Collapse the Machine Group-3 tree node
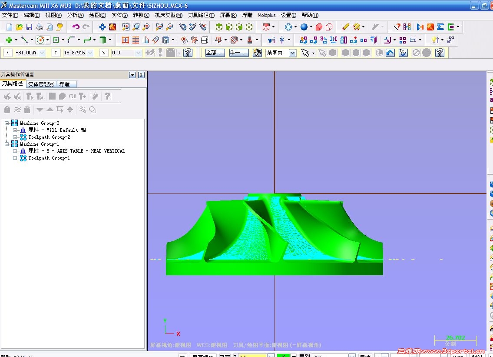Image resolution: width=493 pixels, height=357 pixels. [x=7, y=123]
